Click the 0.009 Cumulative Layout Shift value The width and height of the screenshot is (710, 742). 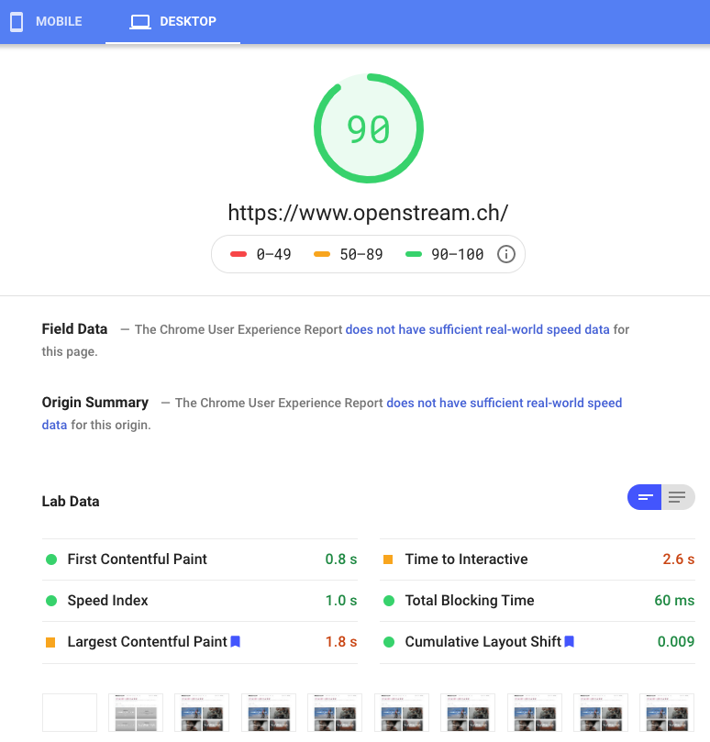point(676,641)
